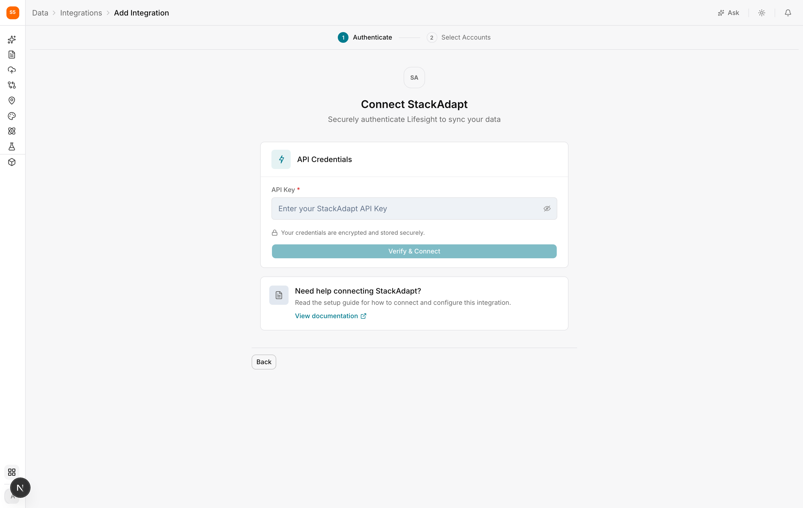Open the atom icon in sidebar

[12, 131]
